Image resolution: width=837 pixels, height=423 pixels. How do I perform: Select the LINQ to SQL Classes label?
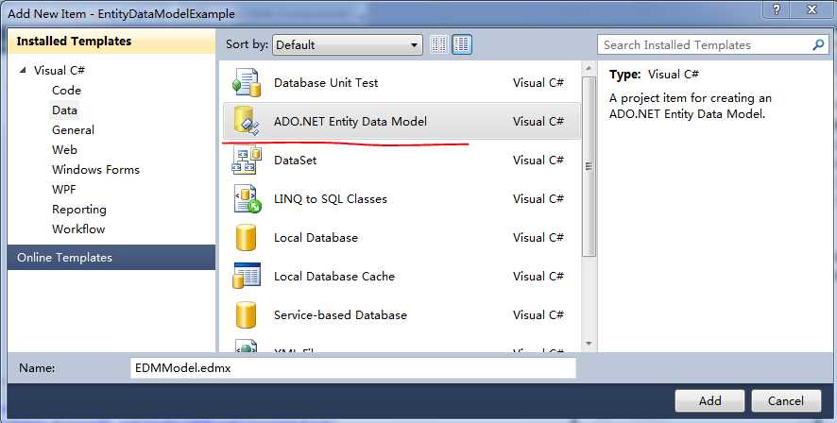(x=331, y=199)
